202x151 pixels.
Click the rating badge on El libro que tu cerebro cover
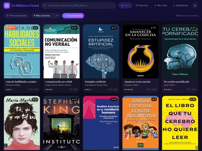coord(193,99)
